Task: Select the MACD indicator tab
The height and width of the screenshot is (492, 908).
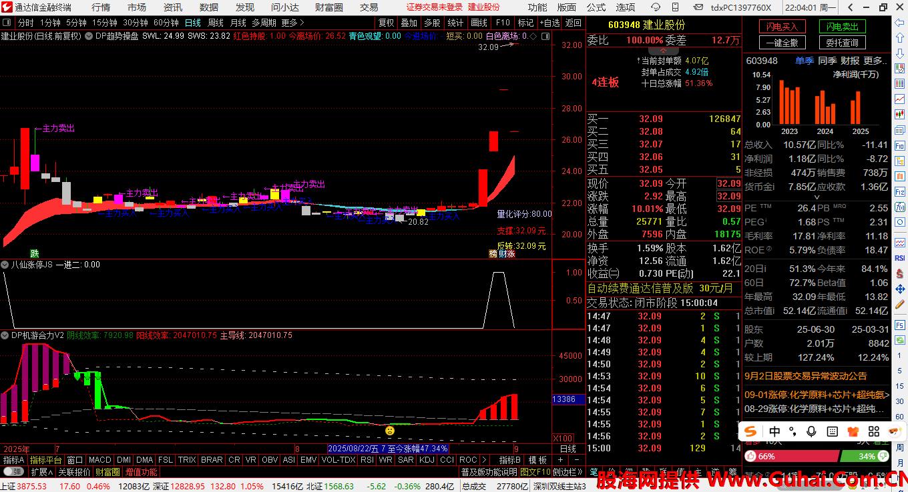Action: [x=99, y=460]
